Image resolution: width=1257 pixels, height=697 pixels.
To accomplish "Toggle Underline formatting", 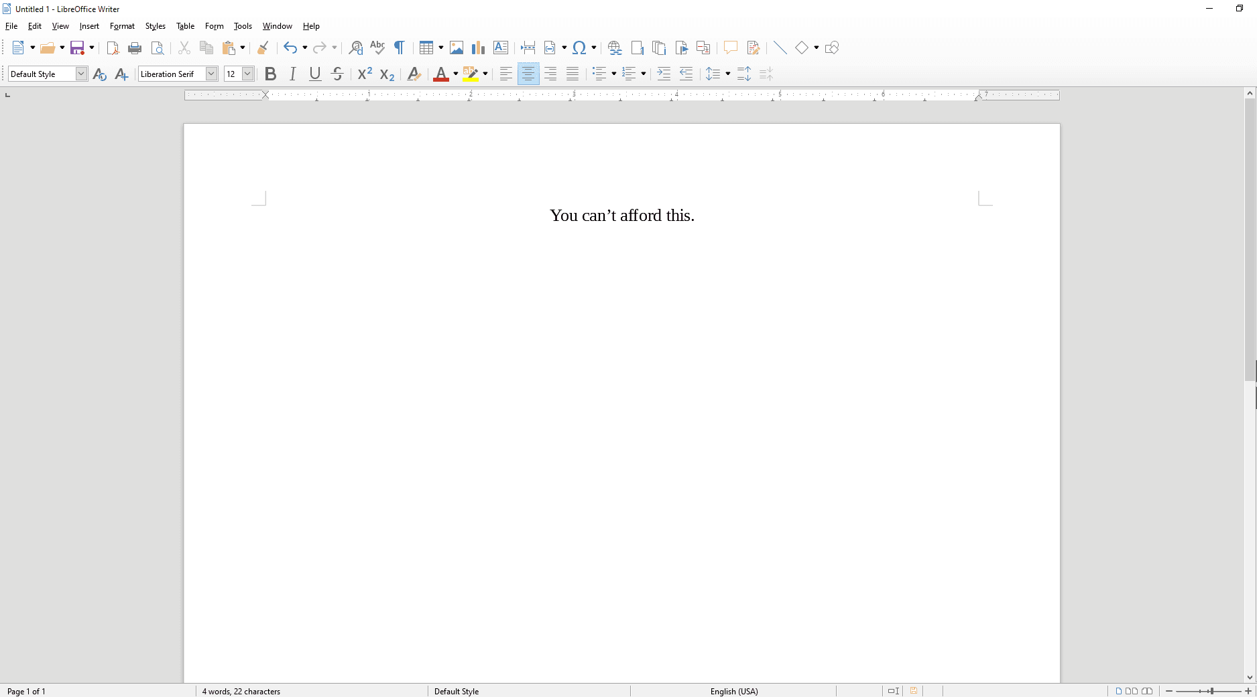I will (x=315, y=74).
